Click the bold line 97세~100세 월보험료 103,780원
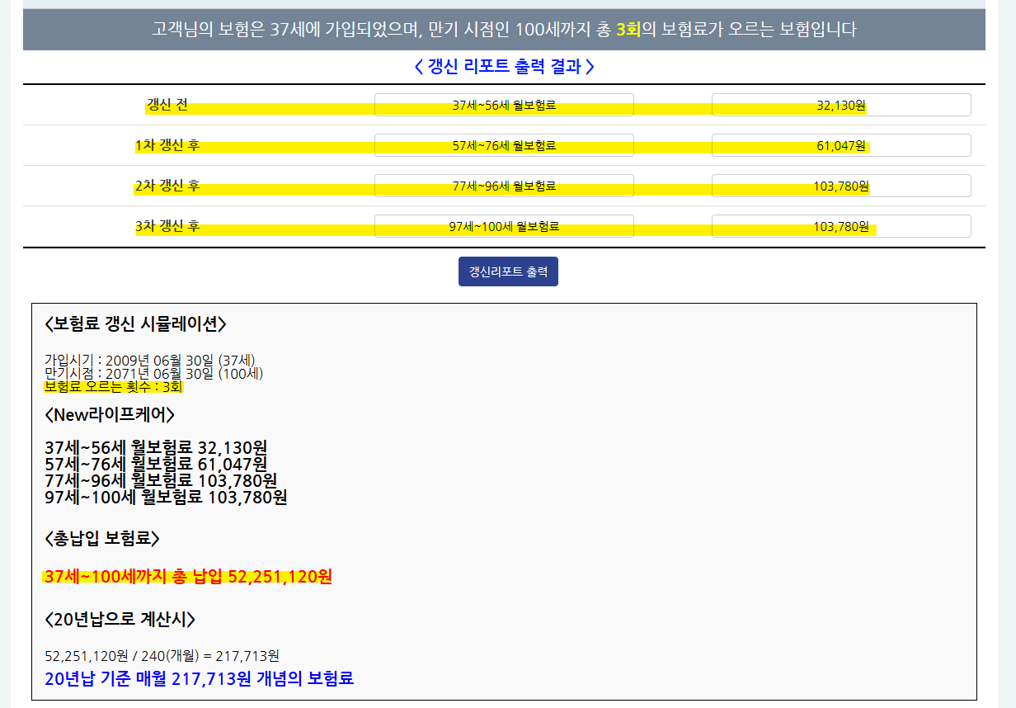 (166, 497)
